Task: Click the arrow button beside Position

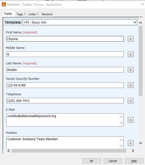Action: [x=131, y=143]
